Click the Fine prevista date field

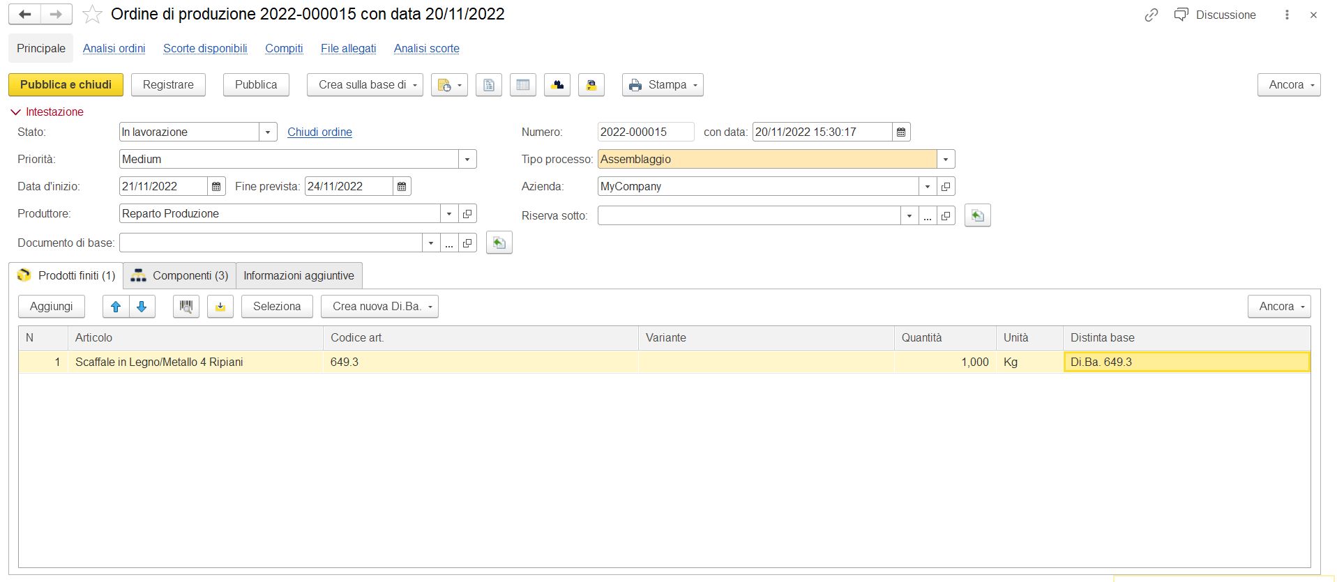click(349, 186)
